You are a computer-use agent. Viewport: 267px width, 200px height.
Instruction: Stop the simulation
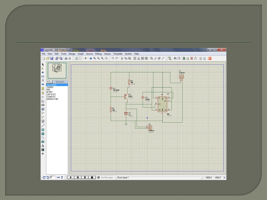coord(92,177)
